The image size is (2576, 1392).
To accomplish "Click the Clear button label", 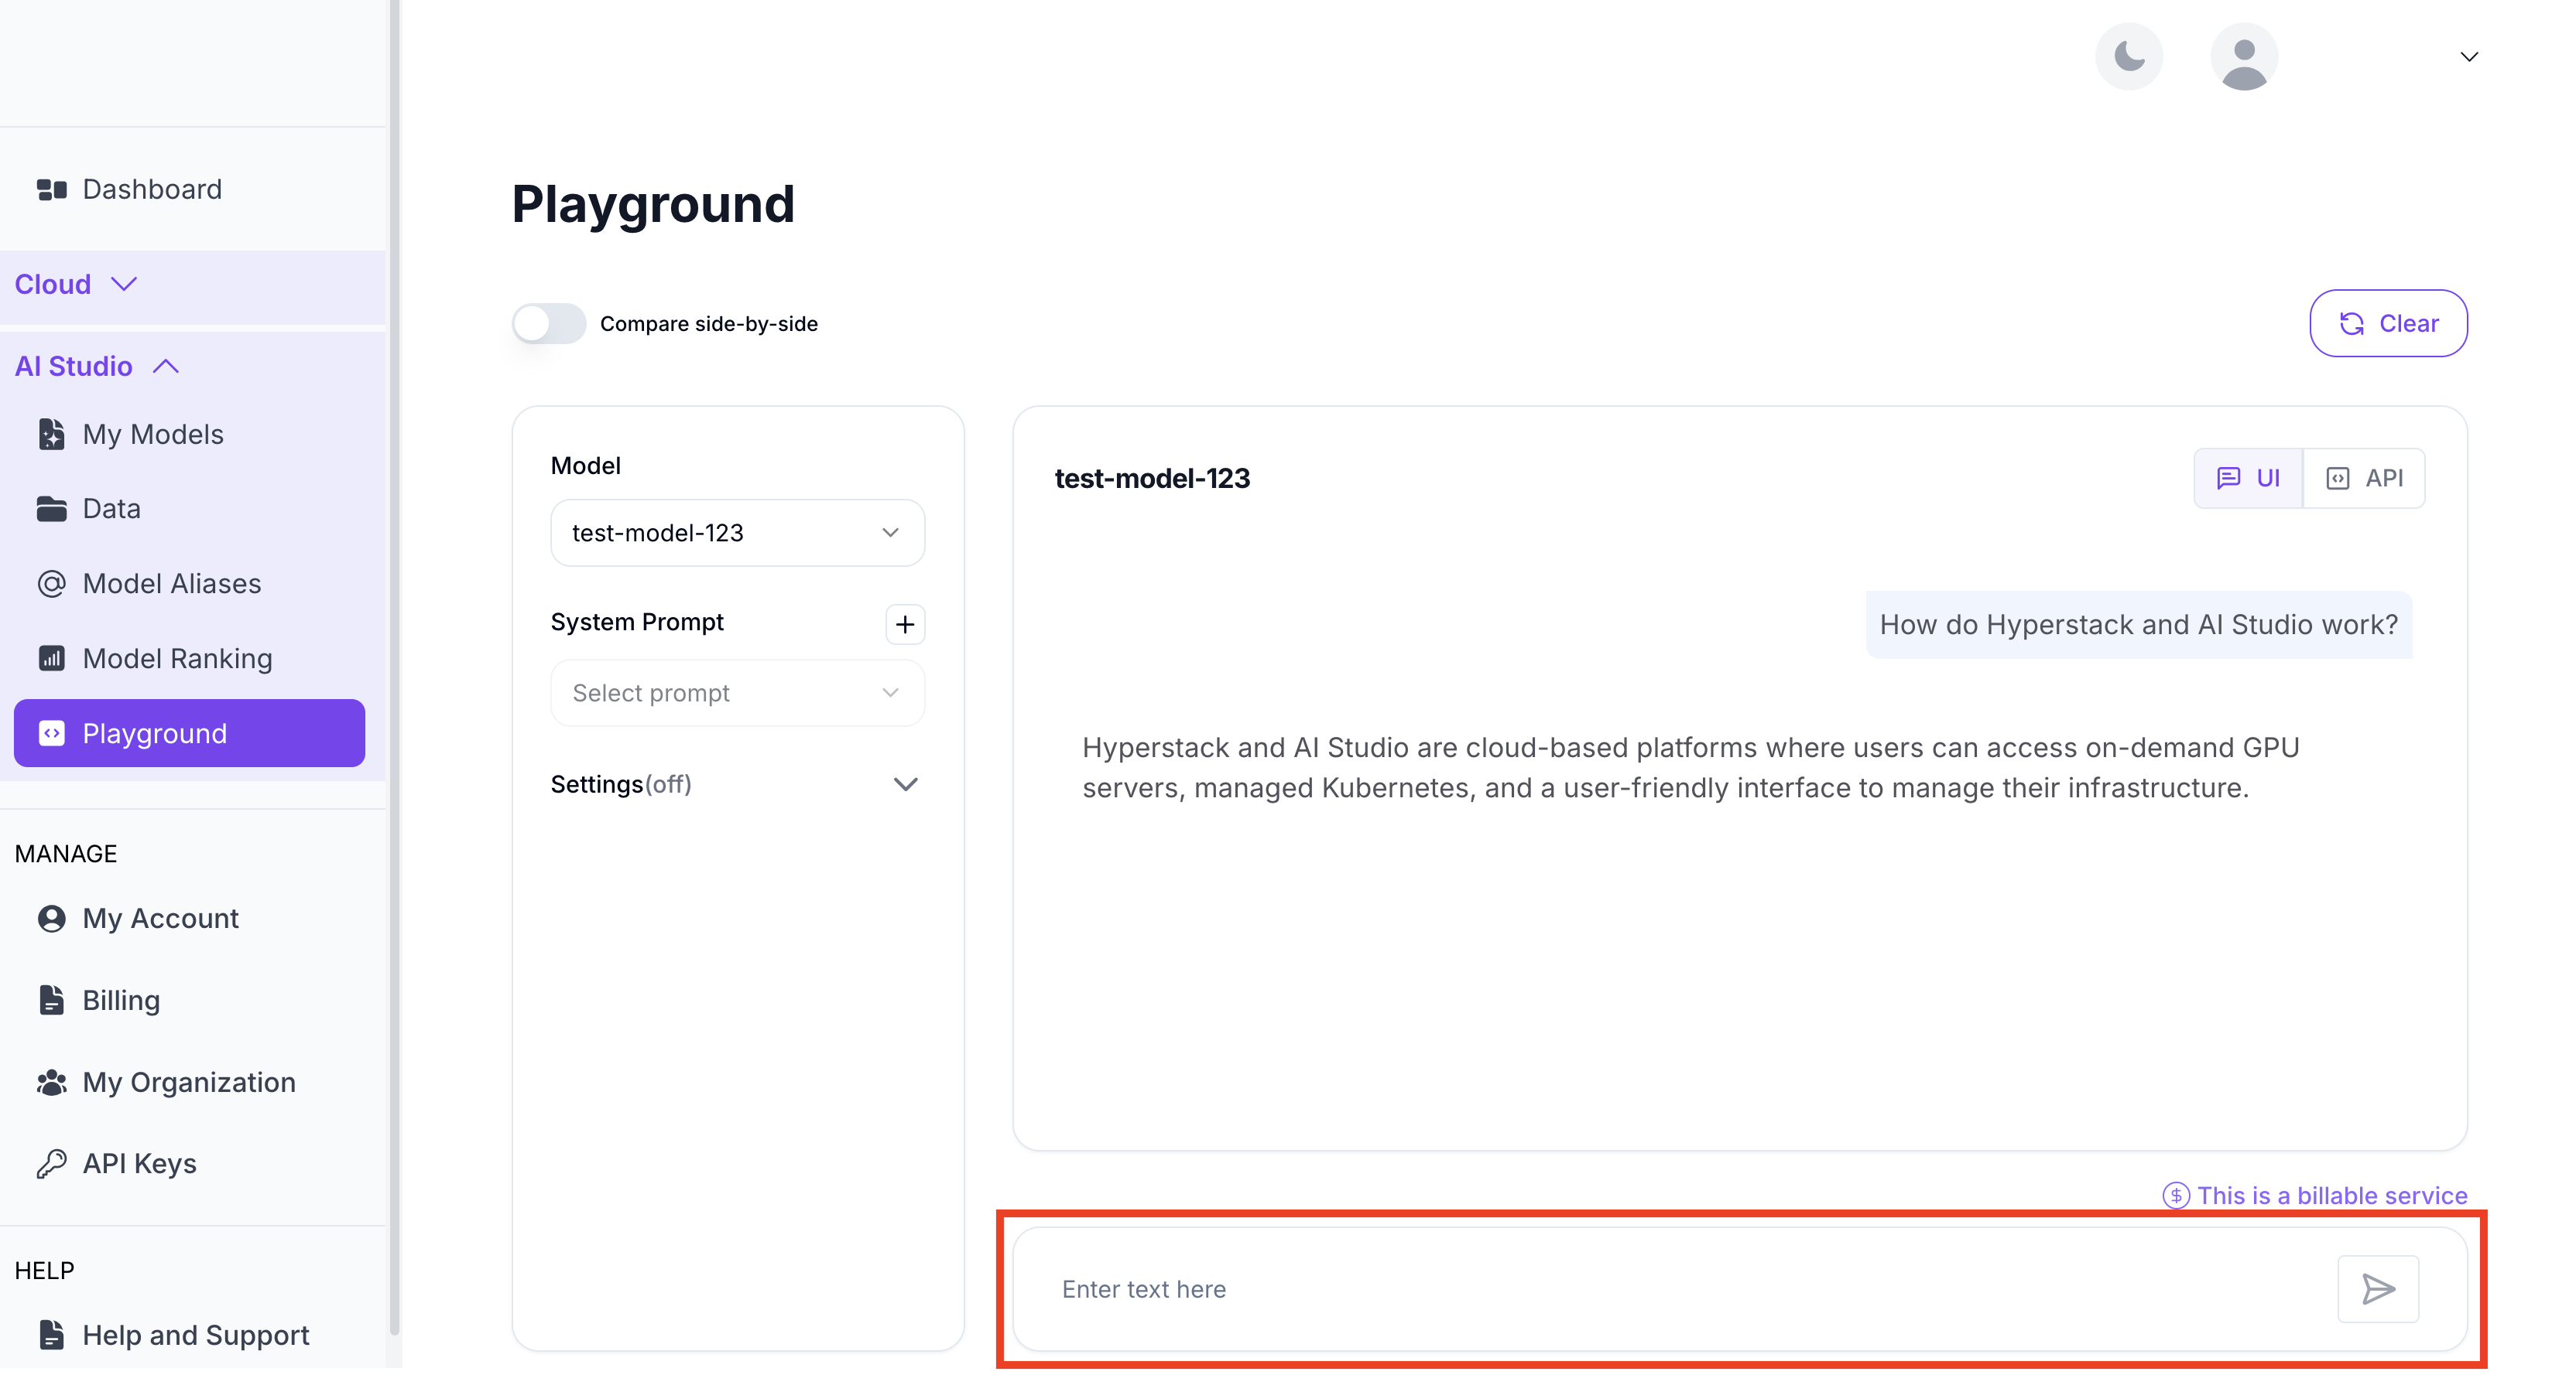I will tap(2408, 324).
